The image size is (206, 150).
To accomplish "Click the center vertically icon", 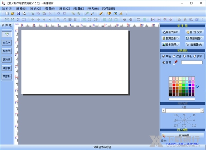I will [x=130, y=20].
